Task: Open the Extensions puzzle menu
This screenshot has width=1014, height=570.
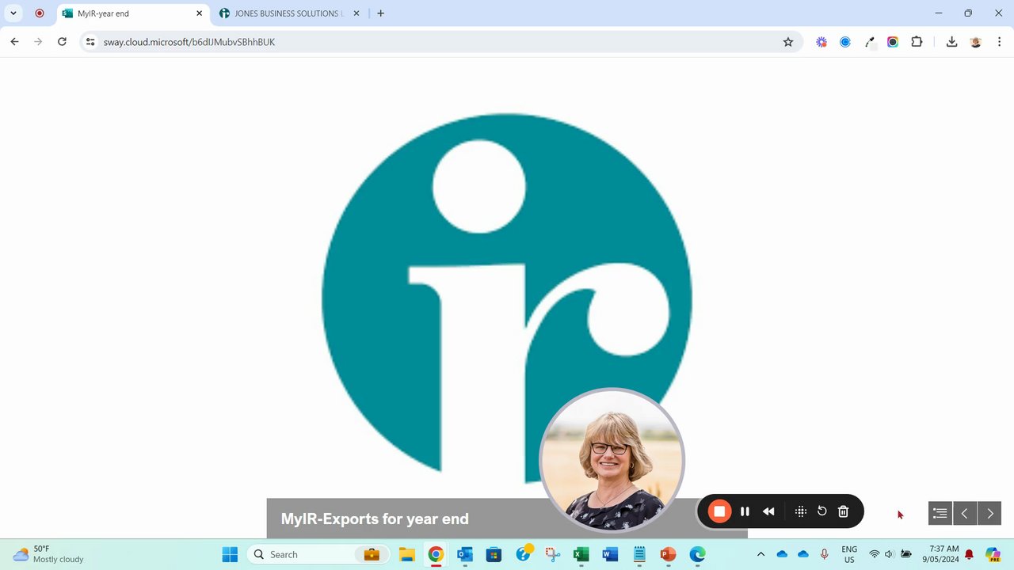Action: click(917, 42)
